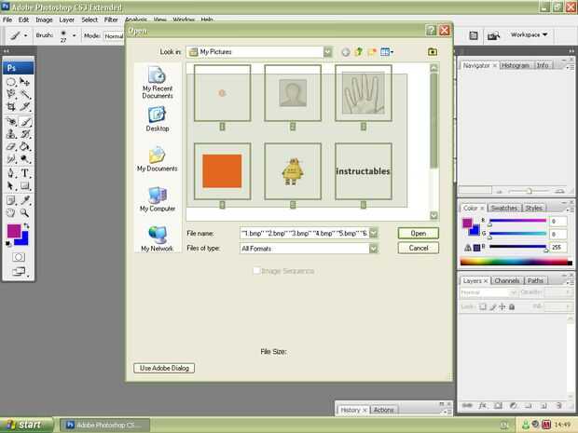Select the Magic Wand tool
The image size is (578, 433).
coord(24,94)
